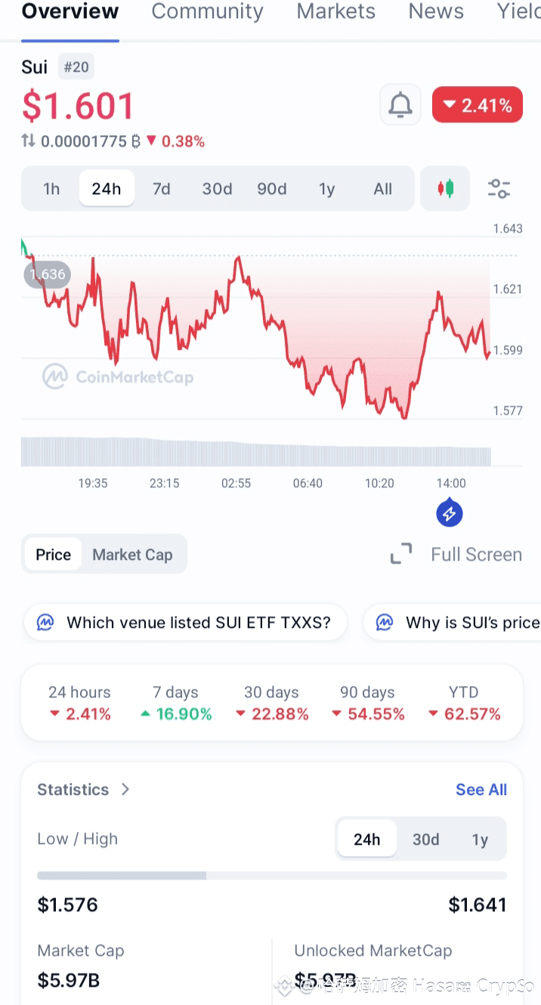Expand Statistics section chevron
This screenshot has width=541, height=1005.
coord(125,789)
